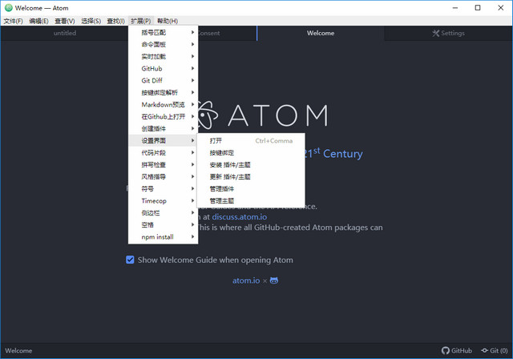The image size is (513, 359).
Task: Choose 管理插件 in submenu
Action: [251, 189]
